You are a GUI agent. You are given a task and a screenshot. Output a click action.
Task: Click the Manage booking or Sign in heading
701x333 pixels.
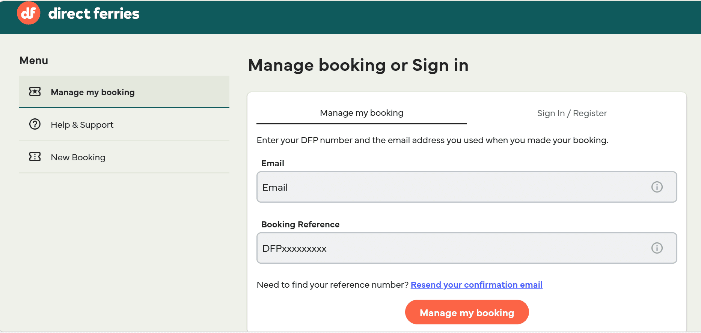coord(358,65)
